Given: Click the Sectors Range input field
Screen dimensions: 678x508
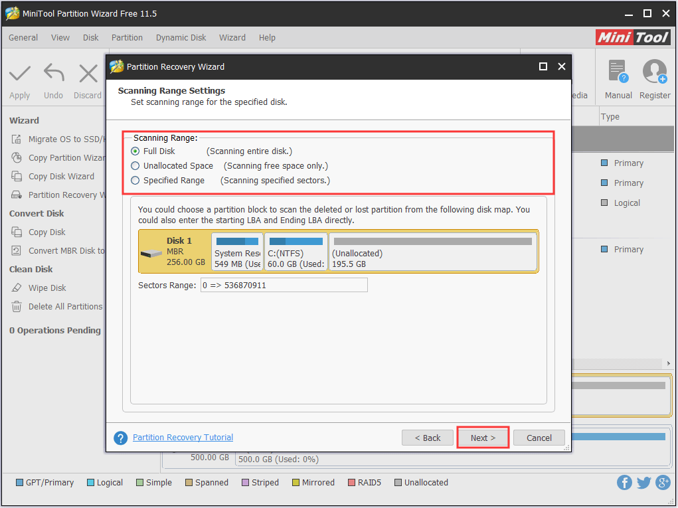Looking at the screenshot, I should pyautogui.click(x=284, y=286).
